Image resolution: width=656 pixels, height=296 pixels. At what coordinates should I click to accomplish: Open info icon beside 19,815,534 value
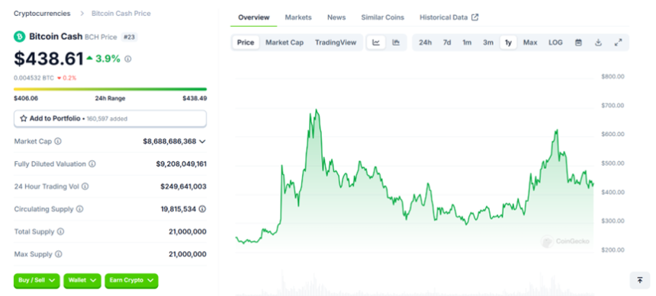coord(202,209)
